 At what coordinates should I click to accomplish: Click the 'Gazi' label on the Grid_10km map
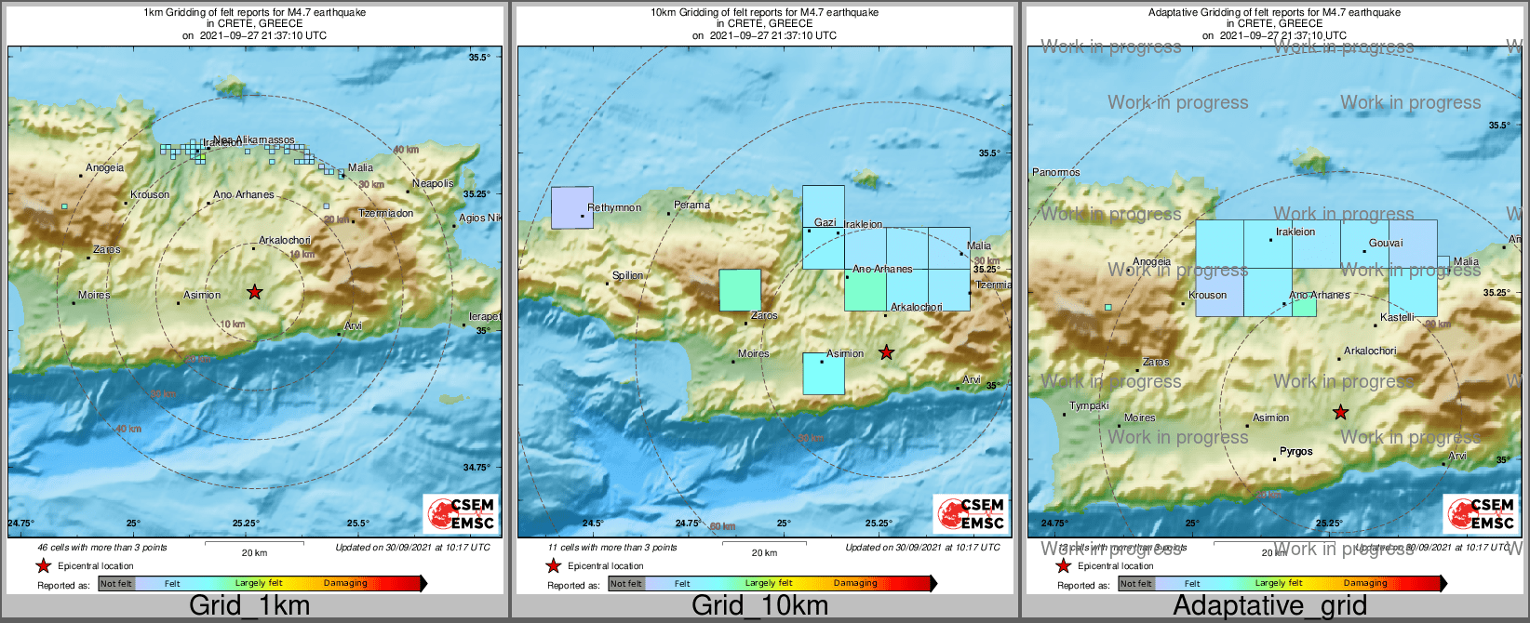(x=825, y=223)
